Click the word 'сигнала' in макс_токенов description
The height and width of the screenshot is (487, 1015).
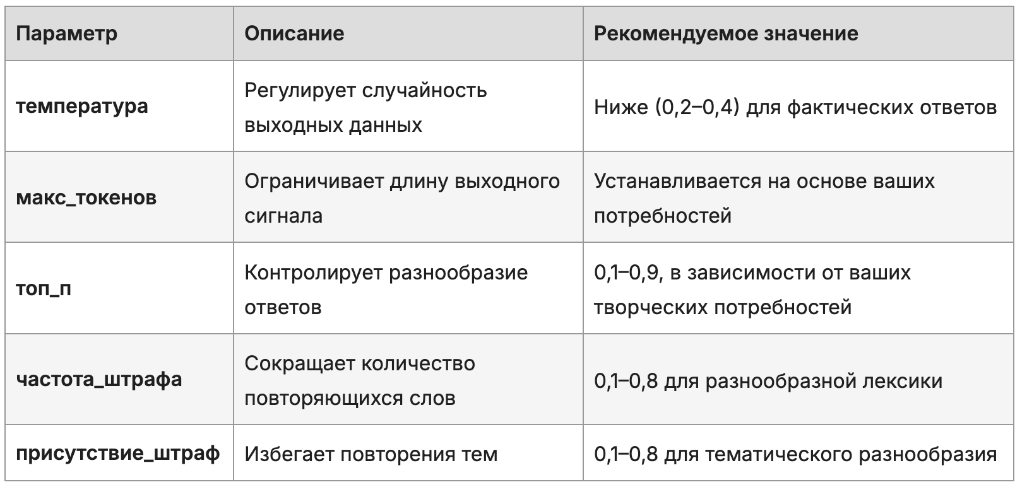coord(283,216)
